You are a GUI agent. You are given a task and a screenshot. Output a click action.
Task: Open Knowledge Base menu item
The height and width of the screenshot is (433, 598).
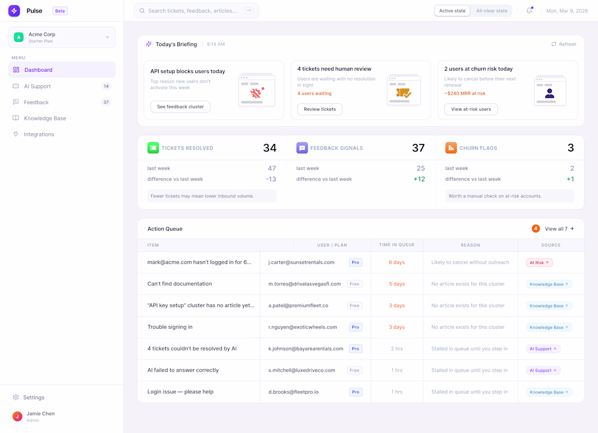click(x=62, y=118)
